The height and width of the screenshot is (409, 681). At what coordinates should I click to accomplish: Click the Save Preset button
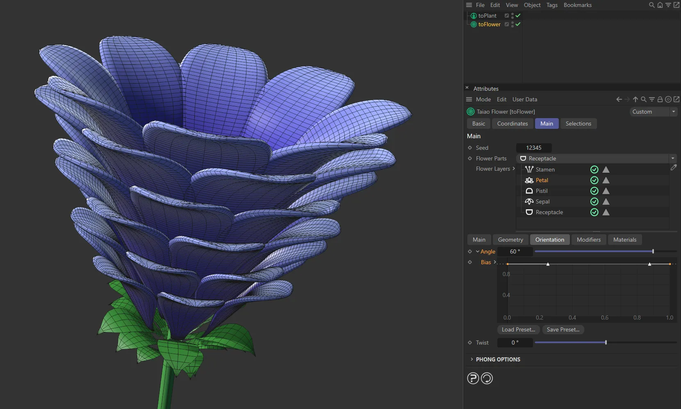[x=563, y=329]
